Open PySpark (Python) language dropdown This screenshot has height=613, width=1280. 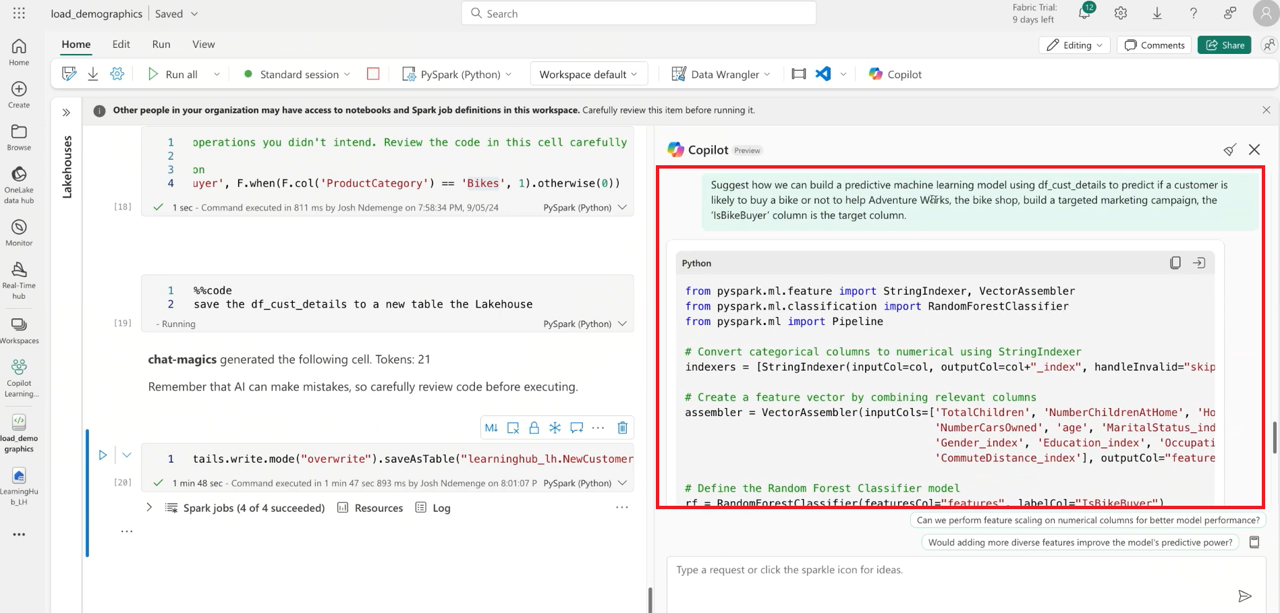point(457,74)
